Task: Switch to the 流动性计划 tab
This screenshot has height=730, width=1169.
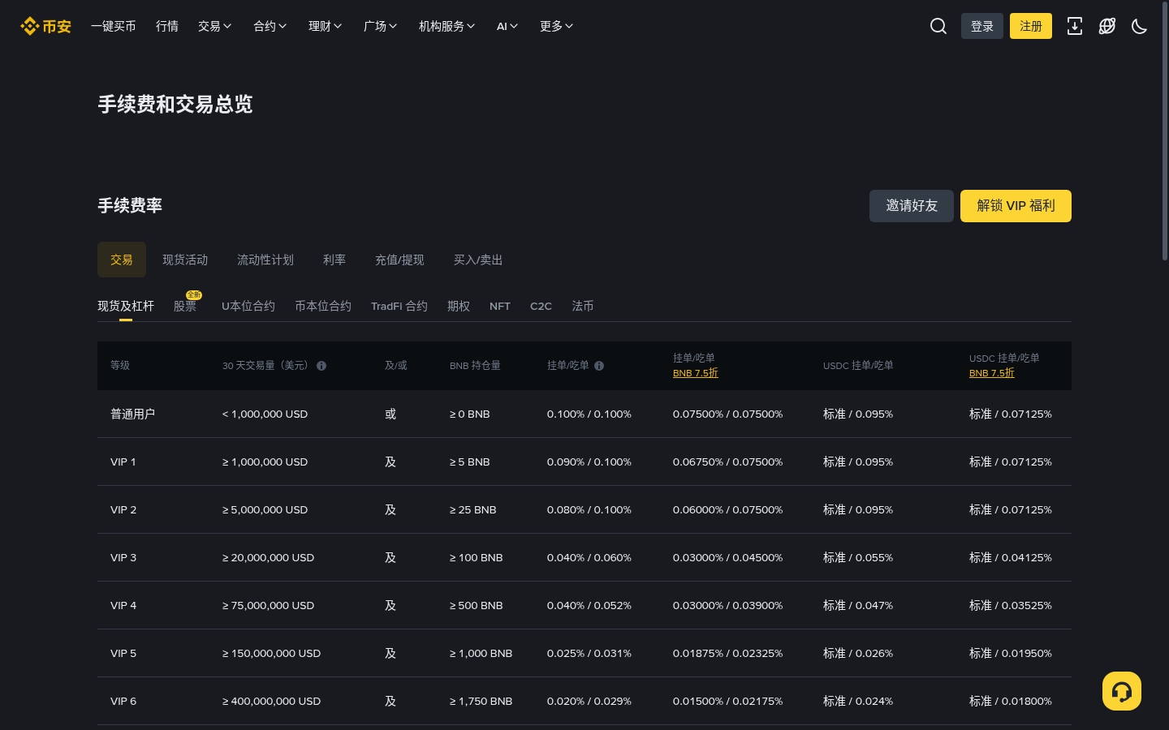Action: (265, 260)
